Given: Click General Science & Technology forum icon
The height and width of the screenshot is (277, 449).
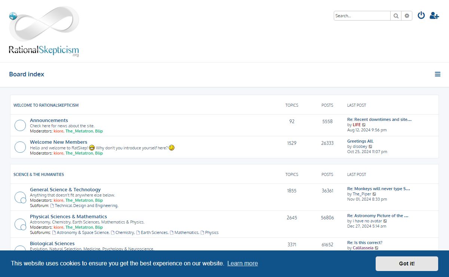Looking at the screenshot, I should (20, 197).
